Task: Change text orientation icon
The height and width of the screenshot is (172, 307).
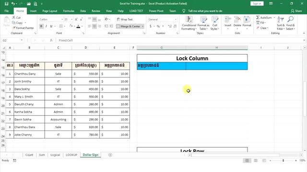Action: pos(106,19)
